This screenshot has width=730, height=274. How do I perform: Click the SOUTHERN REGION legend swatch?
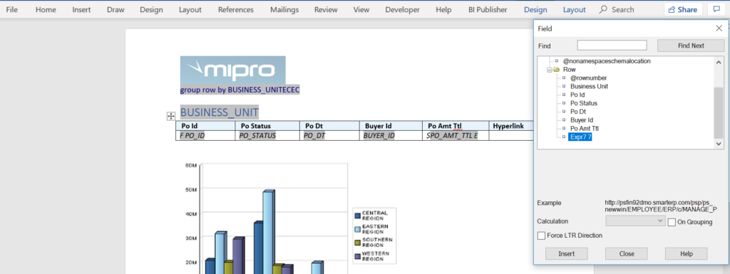357,243
